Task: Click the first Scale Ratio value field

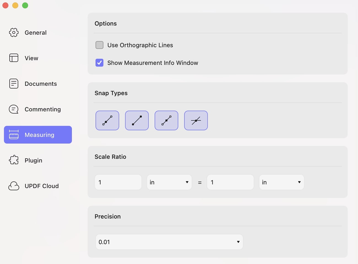Action: coord(118,182)
